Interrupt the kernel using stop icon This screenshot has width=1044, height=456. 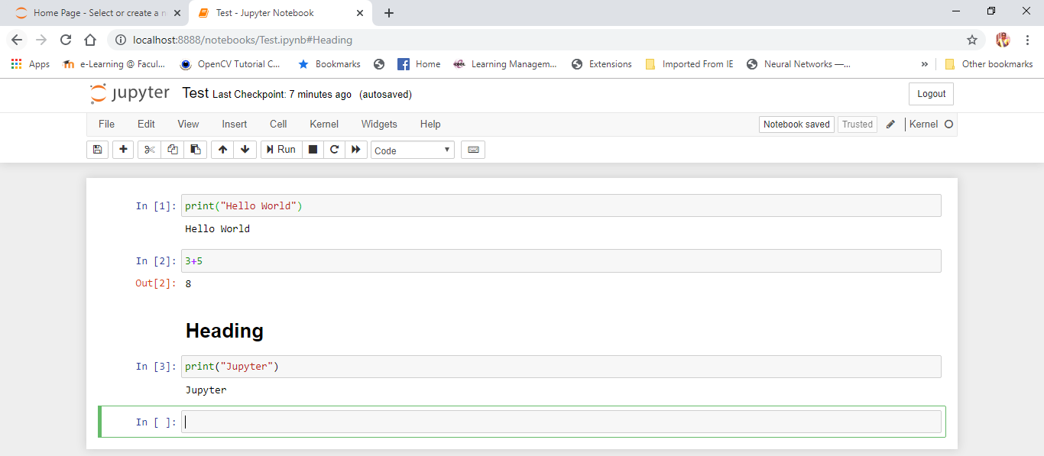pyautogui.click(x=313, y=149)
